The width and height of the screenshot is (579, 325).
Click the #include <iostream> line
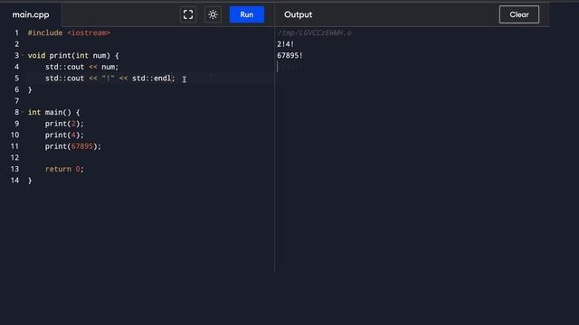[69, 32]
